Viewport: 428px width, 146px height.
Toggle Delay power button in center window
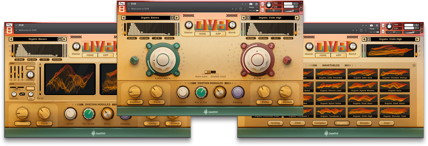pos(259,102)
